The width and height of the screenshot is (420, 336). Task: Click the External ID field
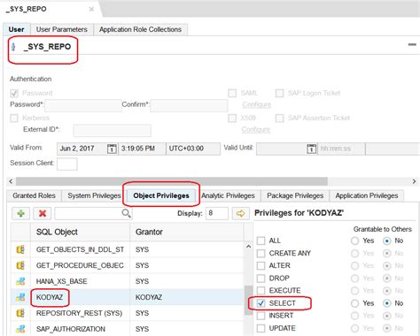tap(113, 131)
